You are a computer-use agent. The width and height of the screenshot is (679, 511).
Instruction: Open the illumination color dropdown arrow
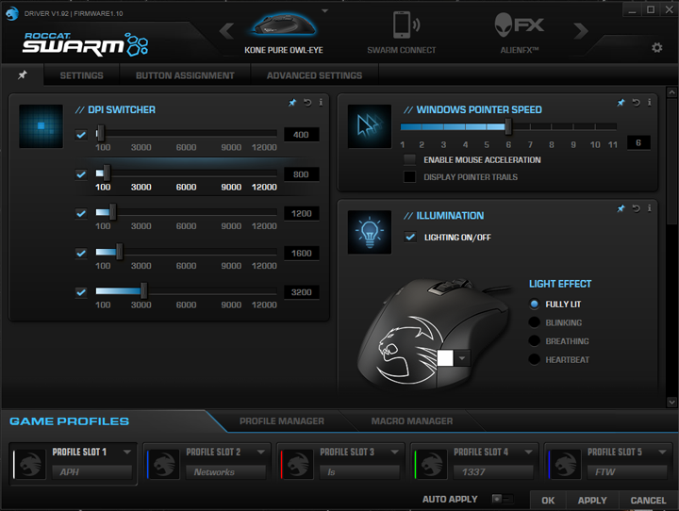pos(462,358)
